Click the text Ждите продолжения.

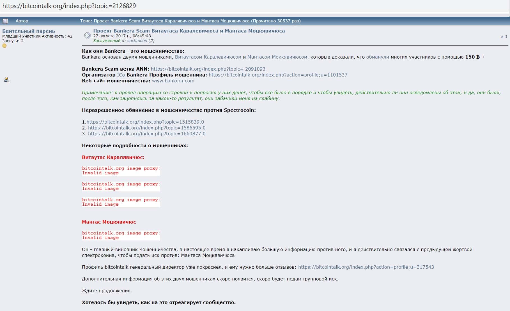click(x=107, y=291)
